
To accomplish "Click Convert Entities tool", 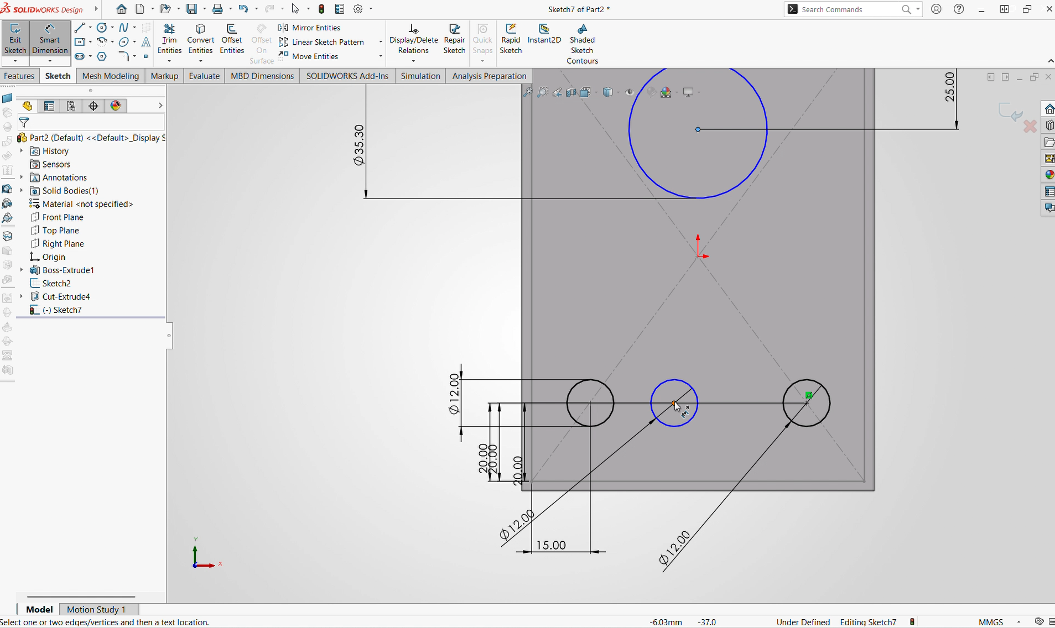I will [x=200, y=39].
